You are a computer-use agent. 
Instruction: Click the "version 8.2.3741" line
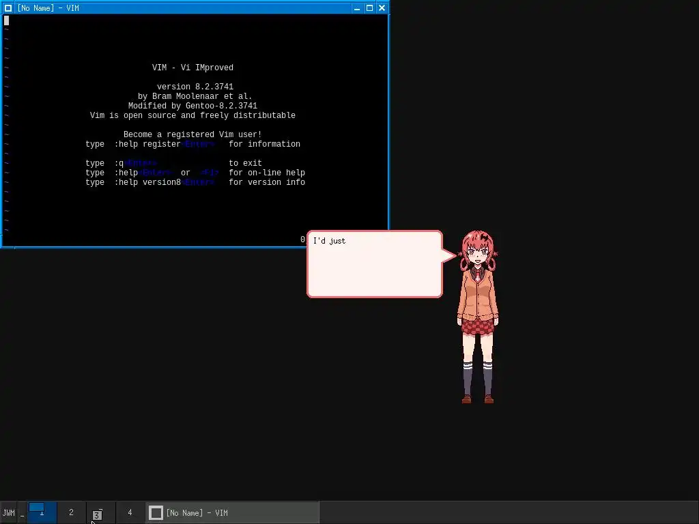point(195,87)
